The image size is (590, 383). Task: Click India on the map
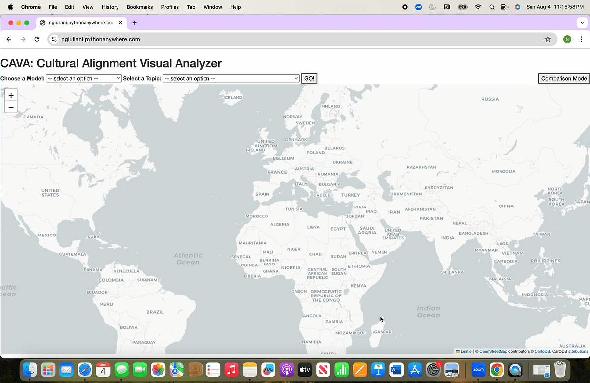click(x=447, y=238)
